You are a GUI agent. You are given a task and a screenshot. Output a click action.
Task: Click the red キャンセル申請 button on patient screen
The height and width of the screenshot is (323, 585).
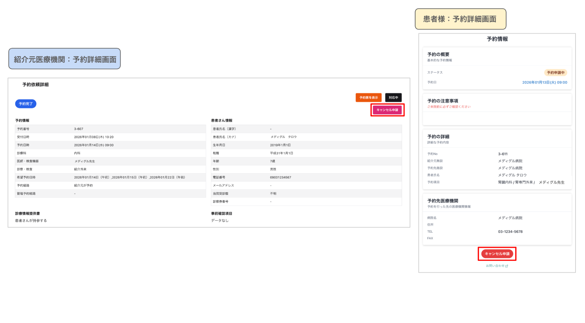[497, 254]
